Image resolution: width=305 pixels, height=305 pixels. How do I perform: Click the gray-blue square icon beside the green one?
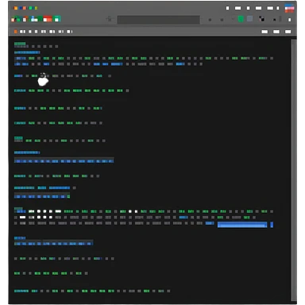(249, 19)
